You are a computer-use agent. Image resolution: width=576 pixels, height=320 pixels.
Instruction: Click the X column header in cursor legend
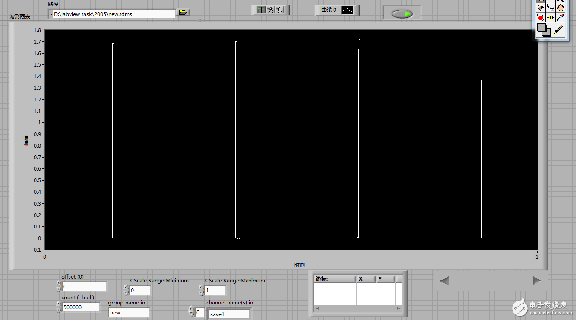pyautogui.click(x=366, y=279)
